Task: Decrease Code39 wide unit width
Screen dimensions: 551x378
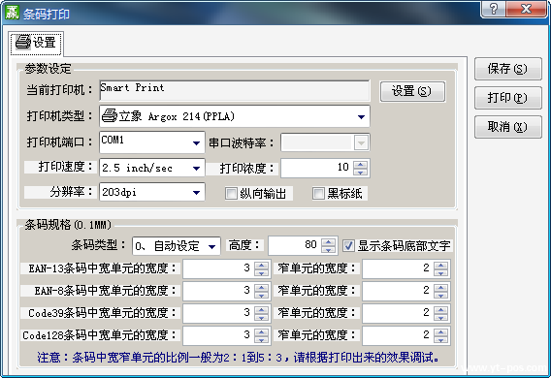Action: pos(261,317)
